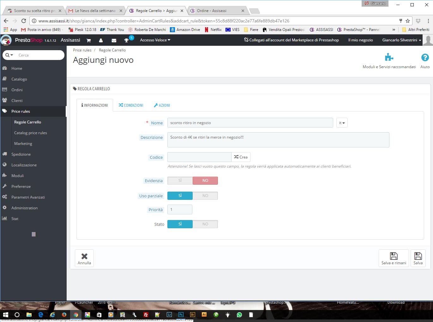The image size is (433, 322).
Task: Open Adobe Bridge from the taskbar
Action: tap(193, 315)
